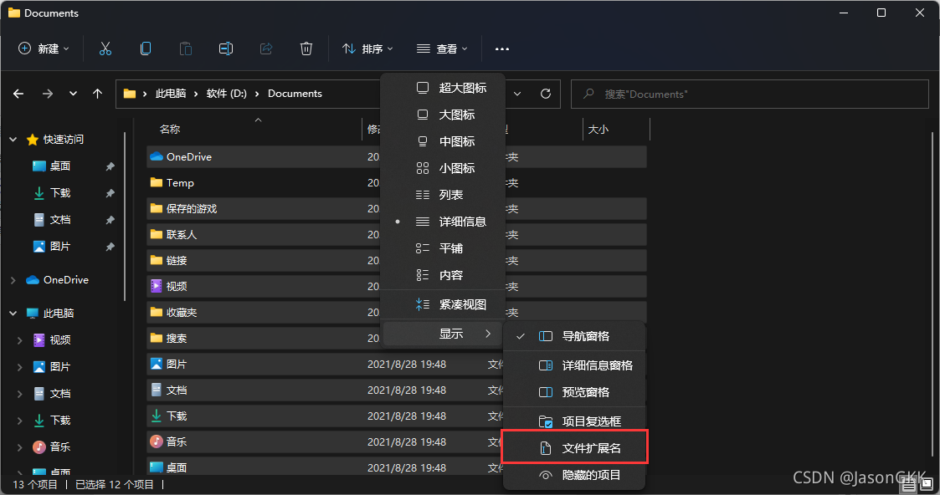Open recent locations dropdown chevron

pyautogui.click(x=73, y=94)
